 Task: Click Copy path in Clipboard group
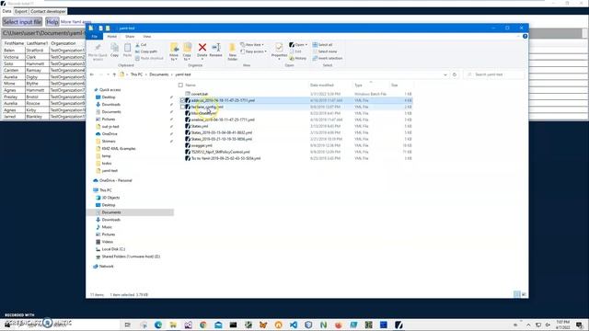[146, 51]
